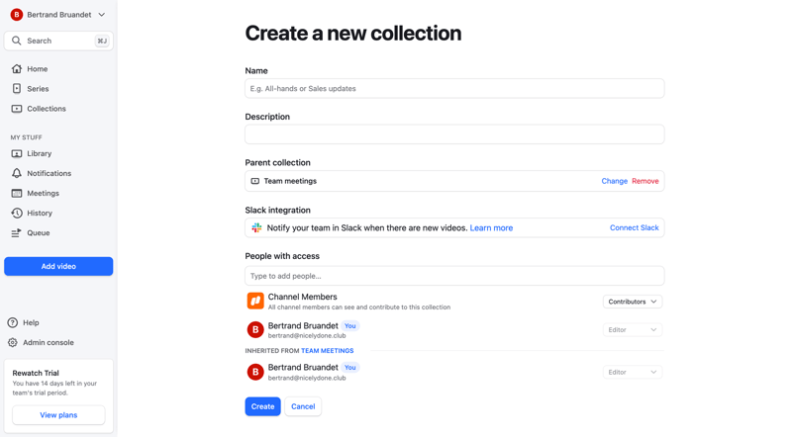Screen dimensions: 792x437
Task: Click the Slack logo icon
Action: (256, 228)
